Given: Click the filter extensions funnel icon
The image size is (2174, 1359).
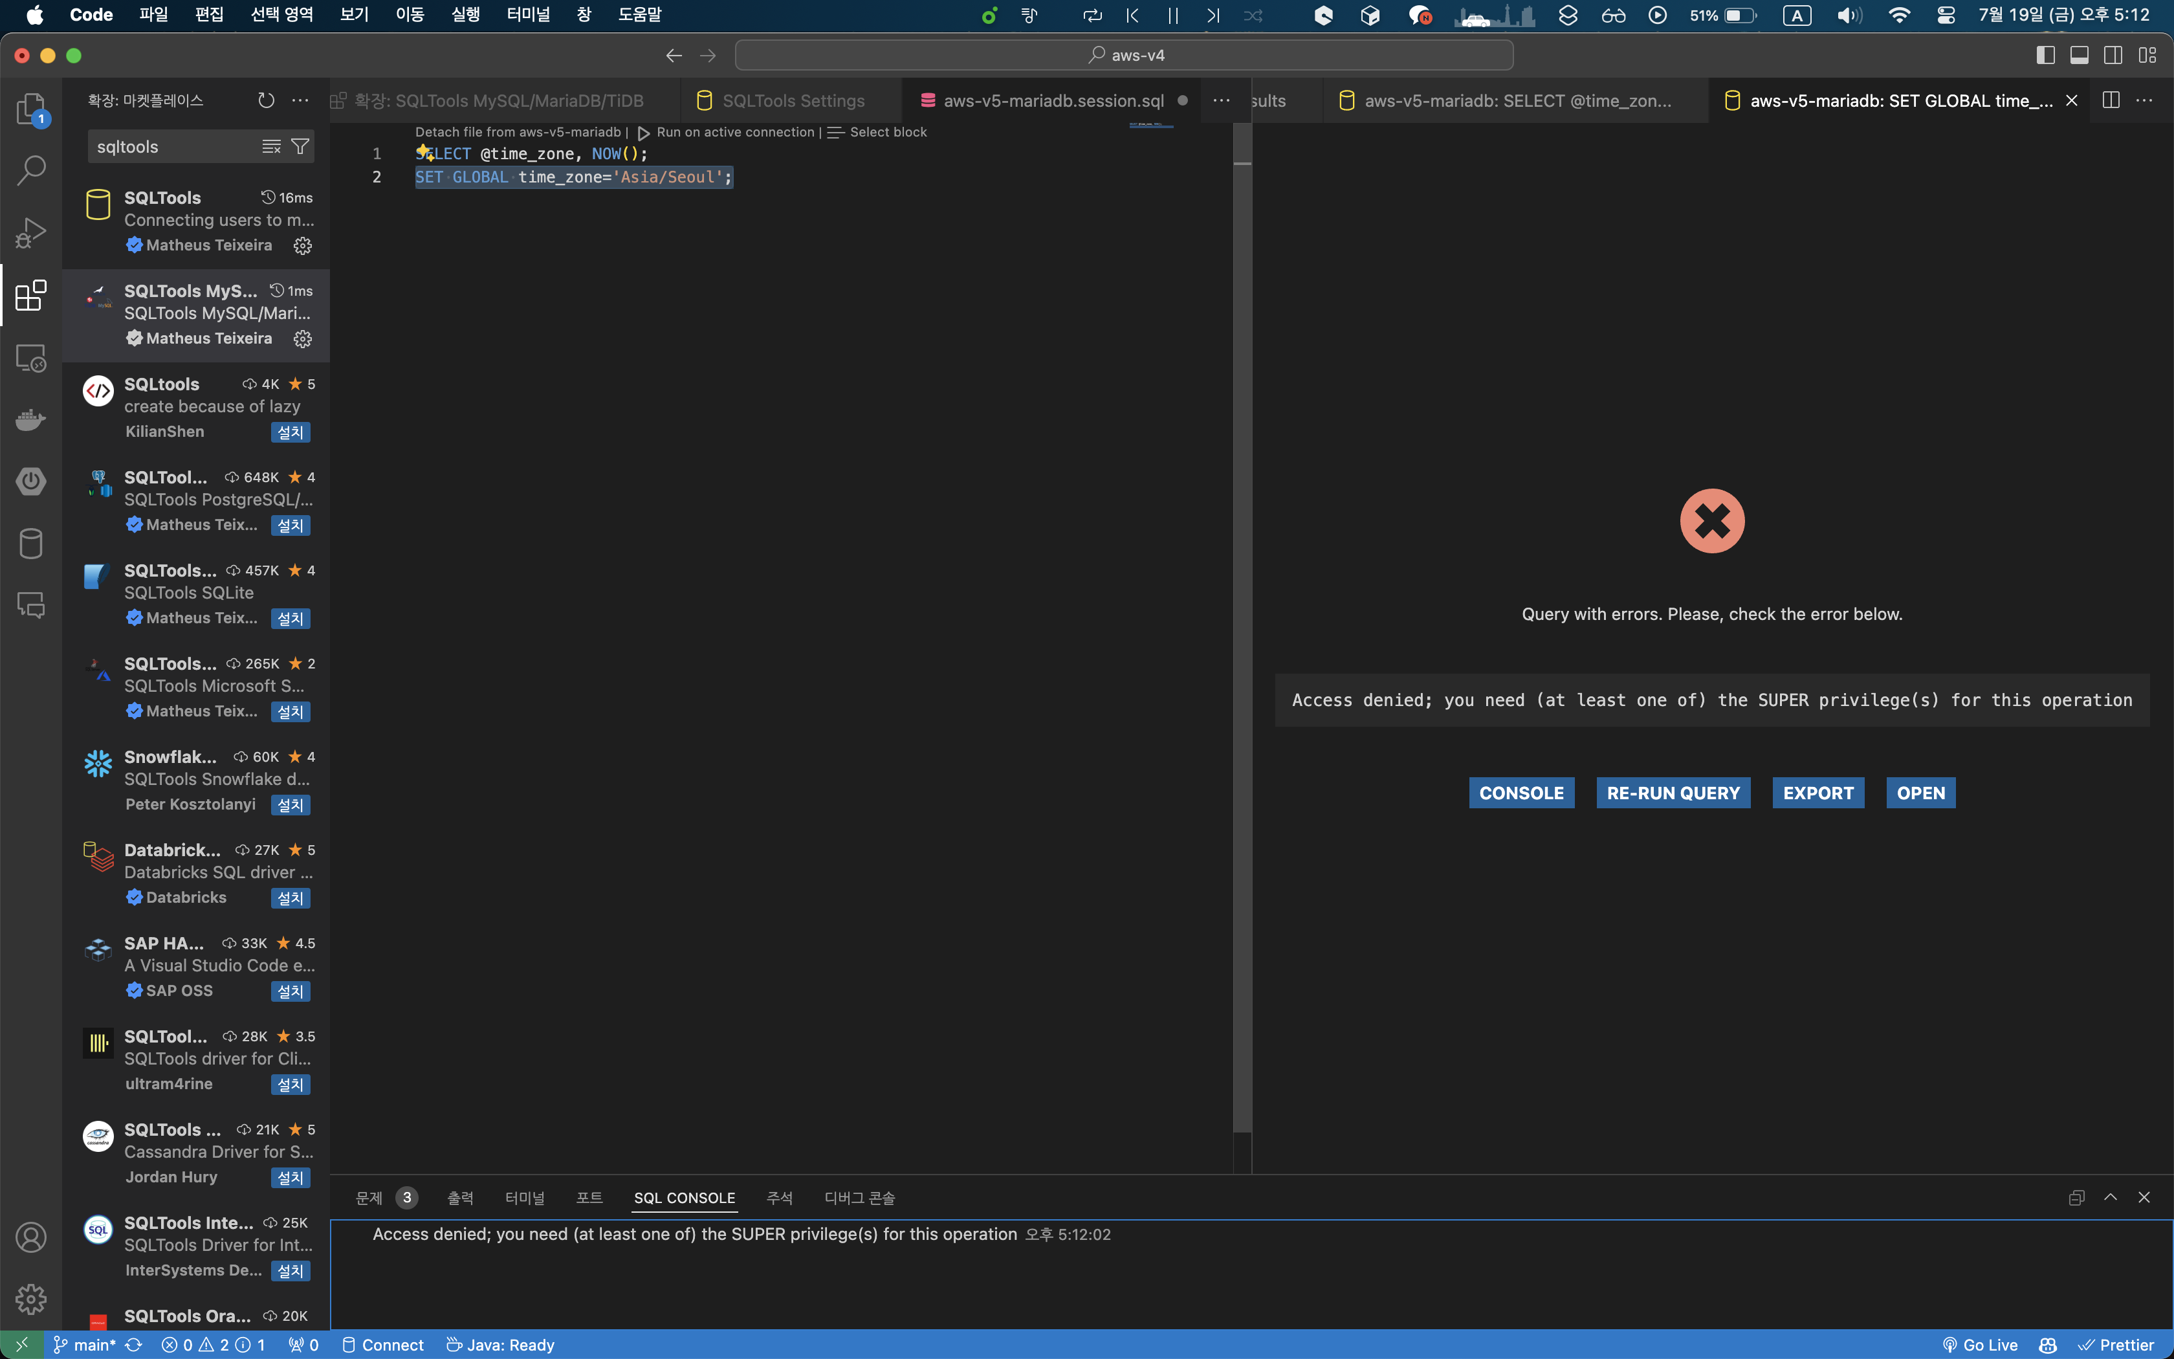Looking at the screenshot, I should [x=300, y=146].
